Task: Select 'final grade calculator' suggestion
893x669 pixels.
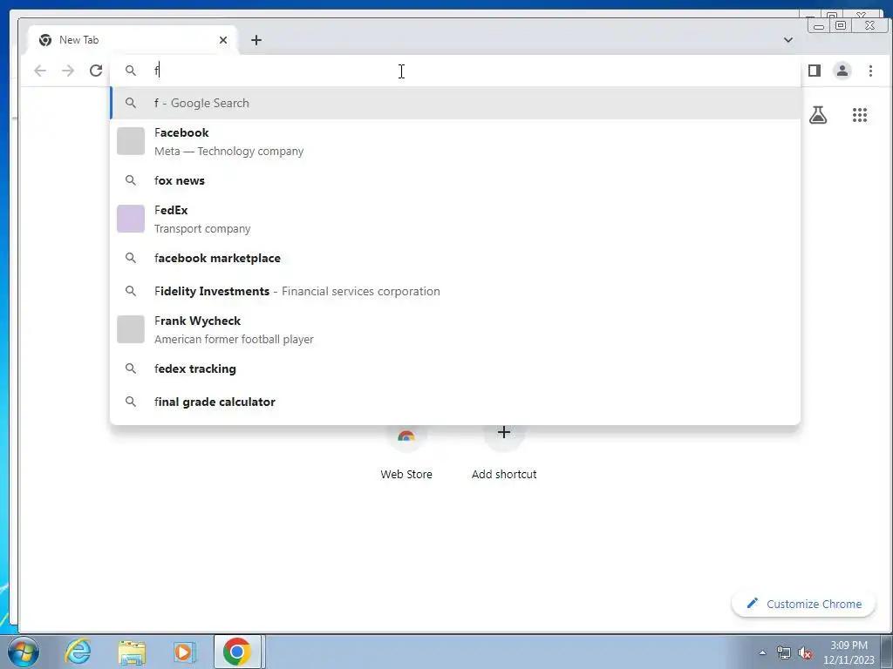Action: point(455,402)
